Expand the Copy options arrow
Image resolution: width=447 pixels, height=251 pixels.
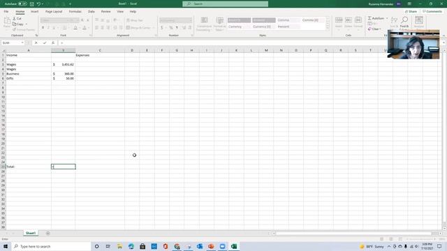27,24
